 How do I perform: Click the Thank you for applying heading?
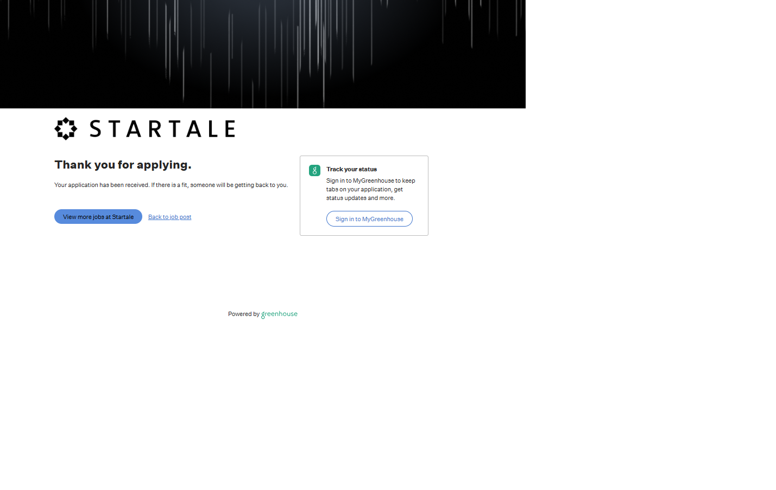coord(123,165)
